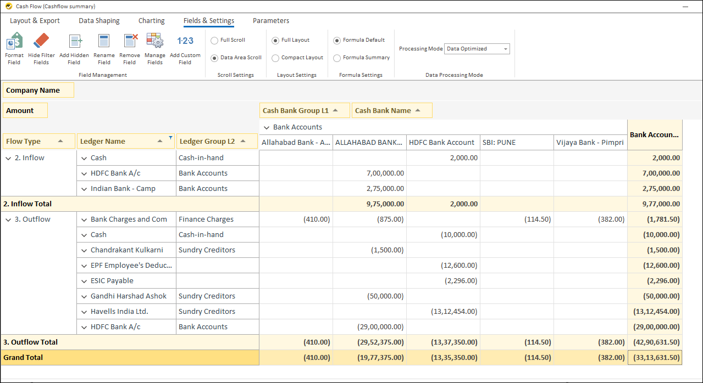Collapse the Bank Accounts column group
Image resolution: width=703 pixels, height=383 pixels.
pos(267,127)
